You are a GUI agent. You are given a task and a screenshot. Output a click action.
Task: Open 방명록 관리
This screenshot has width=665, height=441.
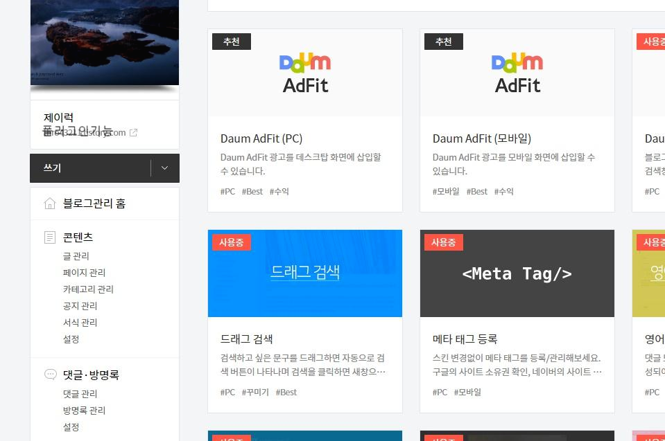coord(84,410)
